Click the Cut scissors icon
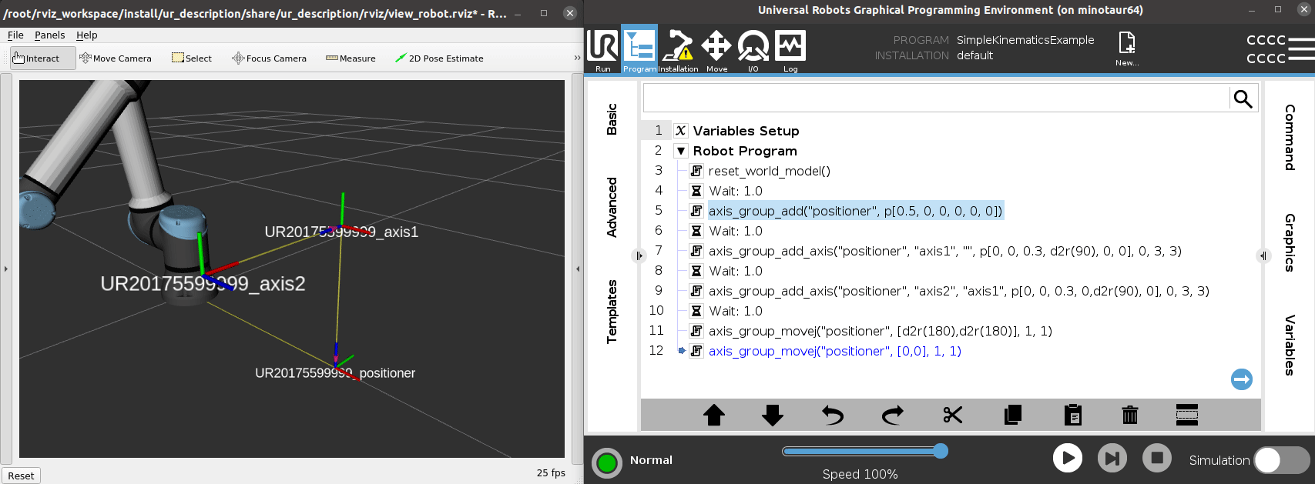This screenshot has width=1315, height=484. pyautogui.click(x=953, y=416)
